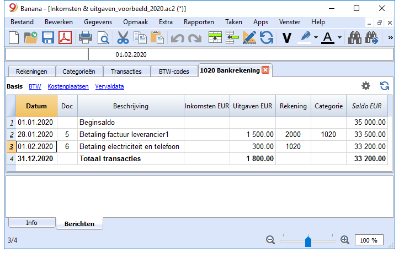The height and width of the screenshot is (253, 399).
Task: Click the zoom slider handle
Action: [308, 241]
